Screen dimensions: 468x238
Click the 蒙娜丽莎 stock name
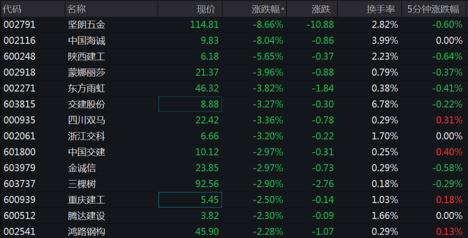(x=87, y=72)
